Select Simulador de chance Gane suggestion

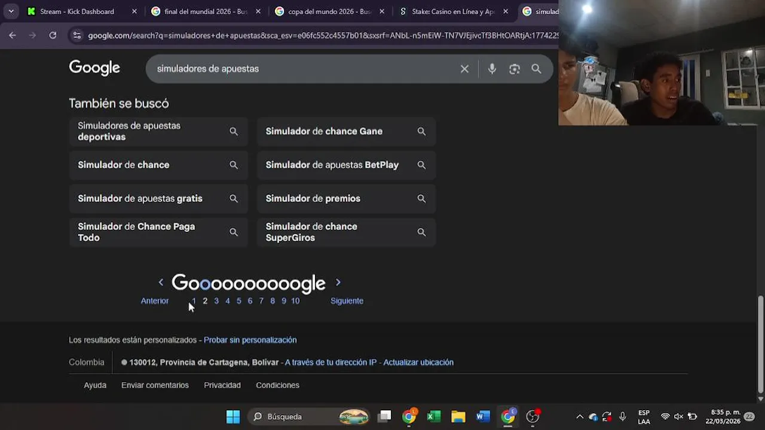click(346, 131)
